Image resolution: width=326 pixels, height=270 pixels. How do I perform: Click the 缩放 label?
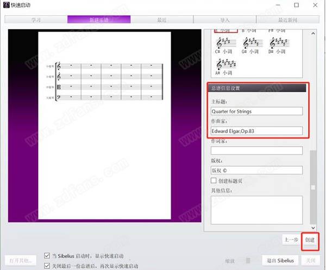(230, 261)
